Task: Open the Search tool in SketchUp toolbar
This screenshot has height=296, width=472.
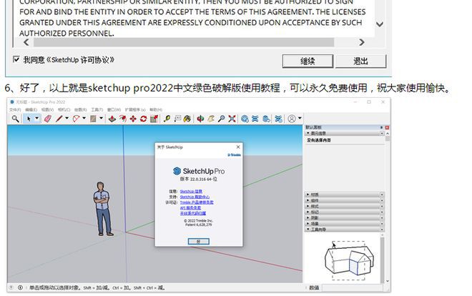Action: tap(15, 119)
